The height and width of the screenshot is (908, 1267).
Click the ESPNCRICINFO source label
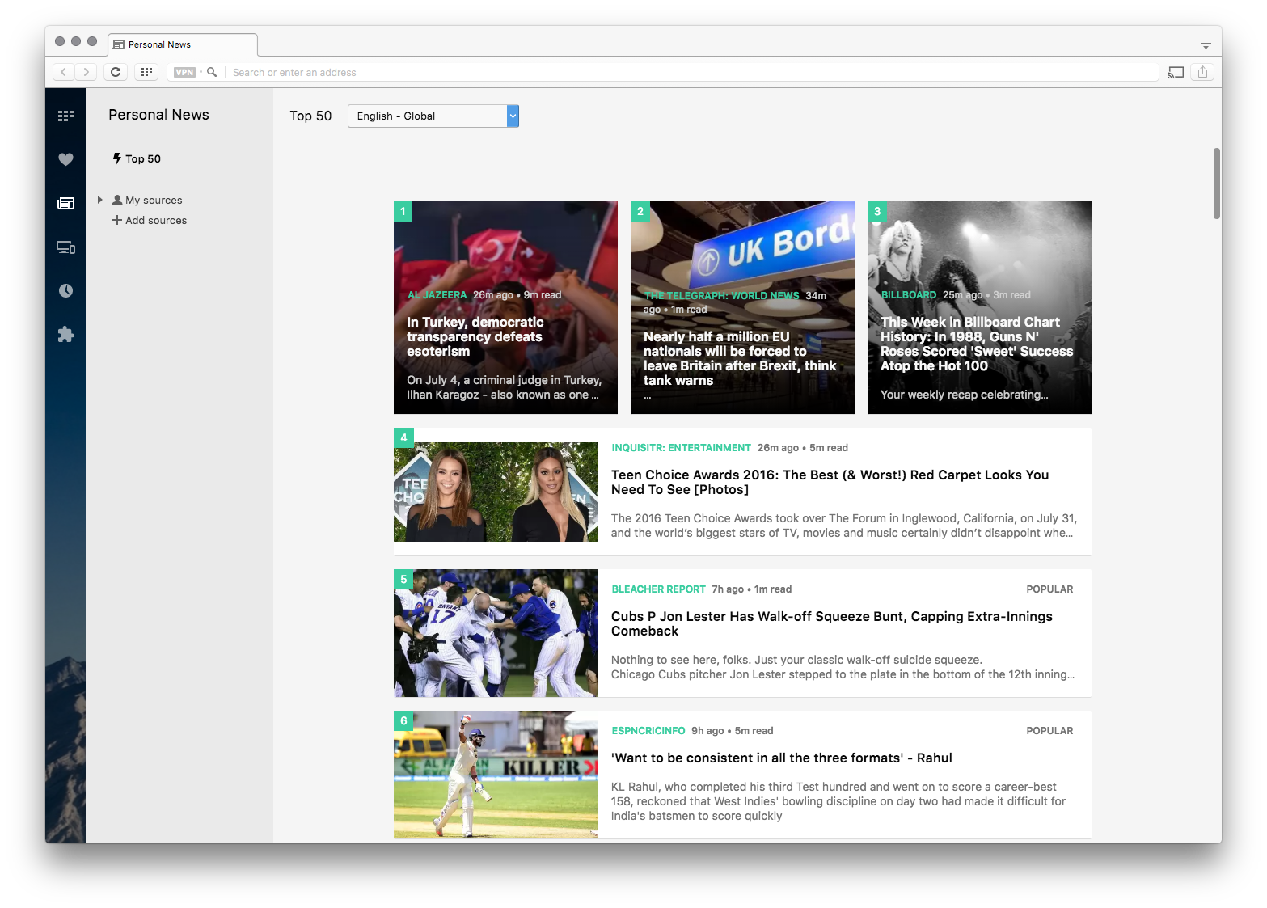pyautogui.click(x=648, y=731)
